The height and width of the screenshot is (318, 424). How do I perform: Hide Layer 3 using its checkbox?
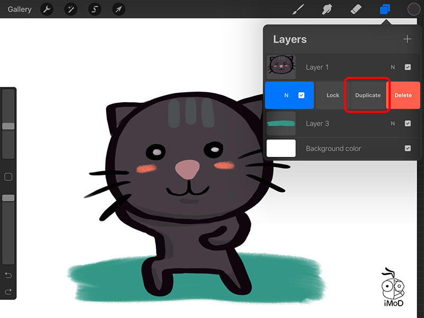tap(408, 123)
